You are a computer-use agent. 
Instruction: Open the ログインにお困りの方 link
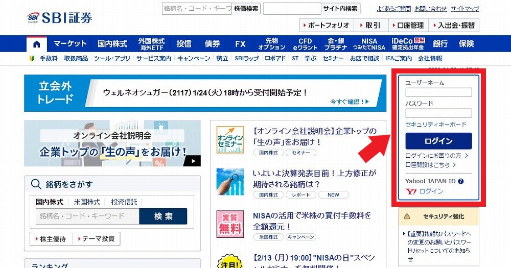[437, 156]
